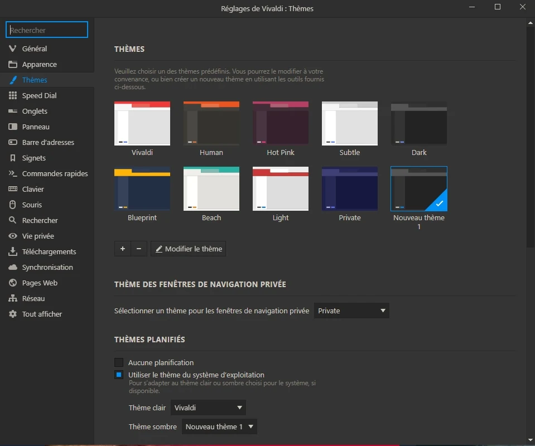Apply the Dark theme thumbnail
The width and height of the screenshot is (535, 446).
click(419, 123)
